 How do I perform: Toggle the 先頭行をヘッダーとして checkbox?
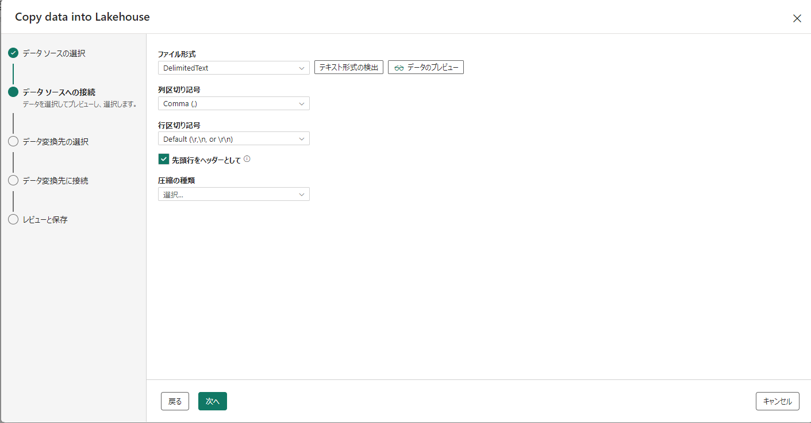click(164, 159)
